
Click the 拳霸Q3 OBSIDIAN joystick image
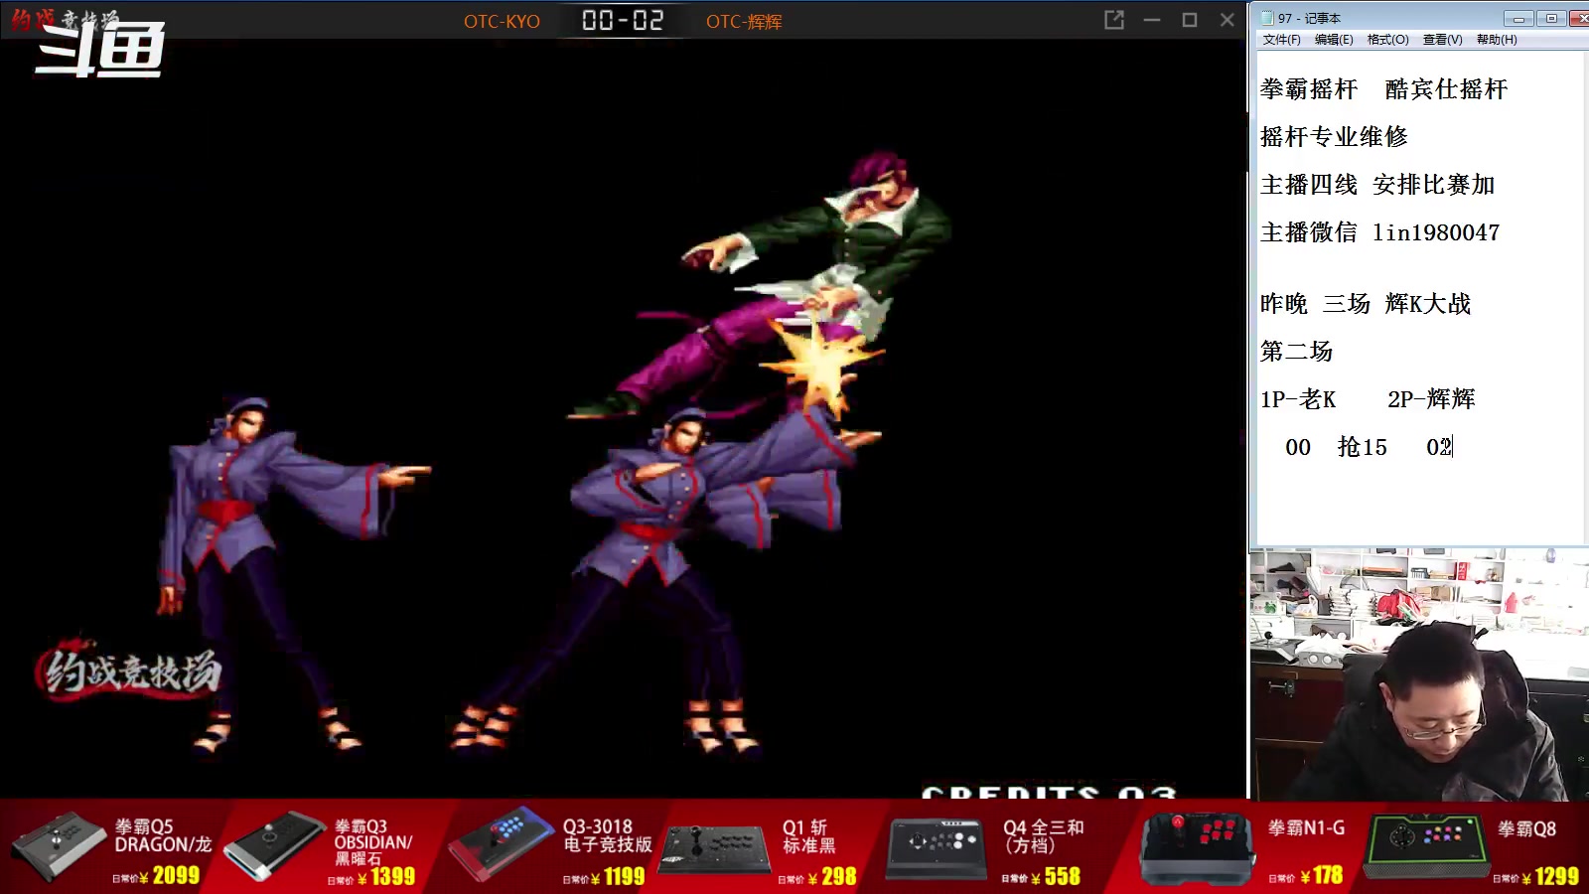pyautogui.click(x=274, y=846)
